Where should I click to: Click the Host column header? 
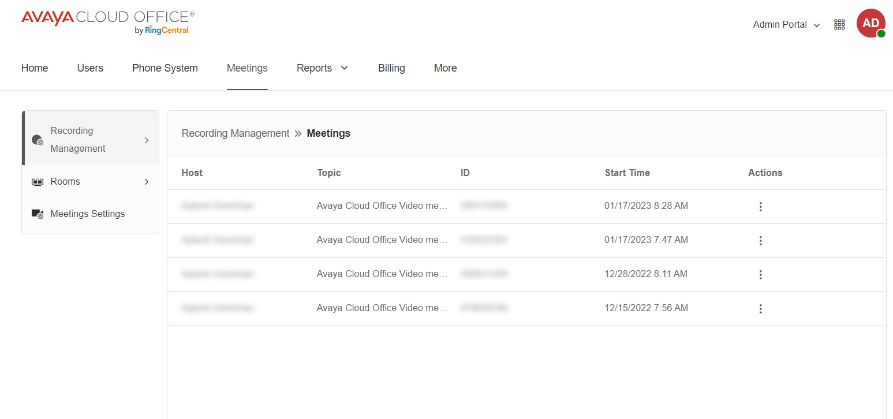click(x=192, y=173)
